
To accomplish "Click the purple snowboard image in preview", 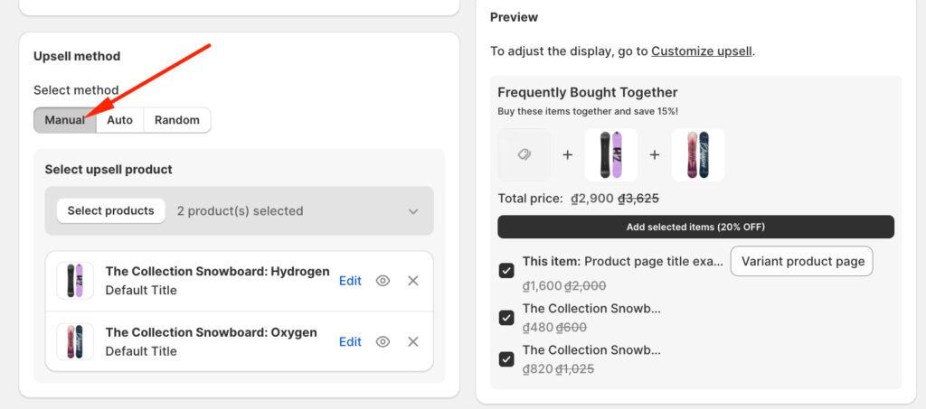I will pos(610,154).
